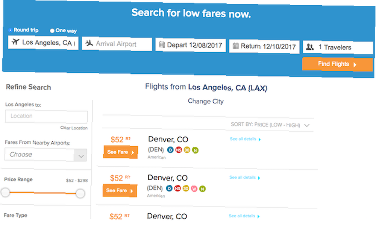Viewport: 376px width, 225px height.
Task: Click green N badge on second Denver fare
Action: (202, 189)
